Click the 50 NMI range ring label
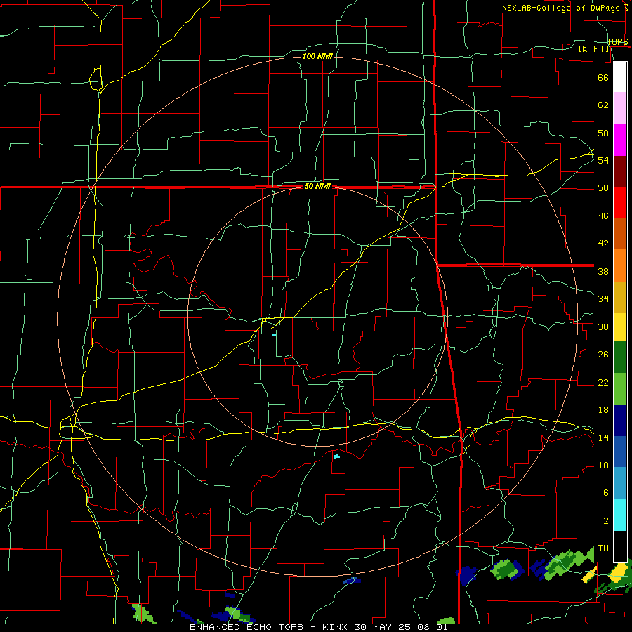Screen dimensions: 632x632 click(x=317, y=186)
